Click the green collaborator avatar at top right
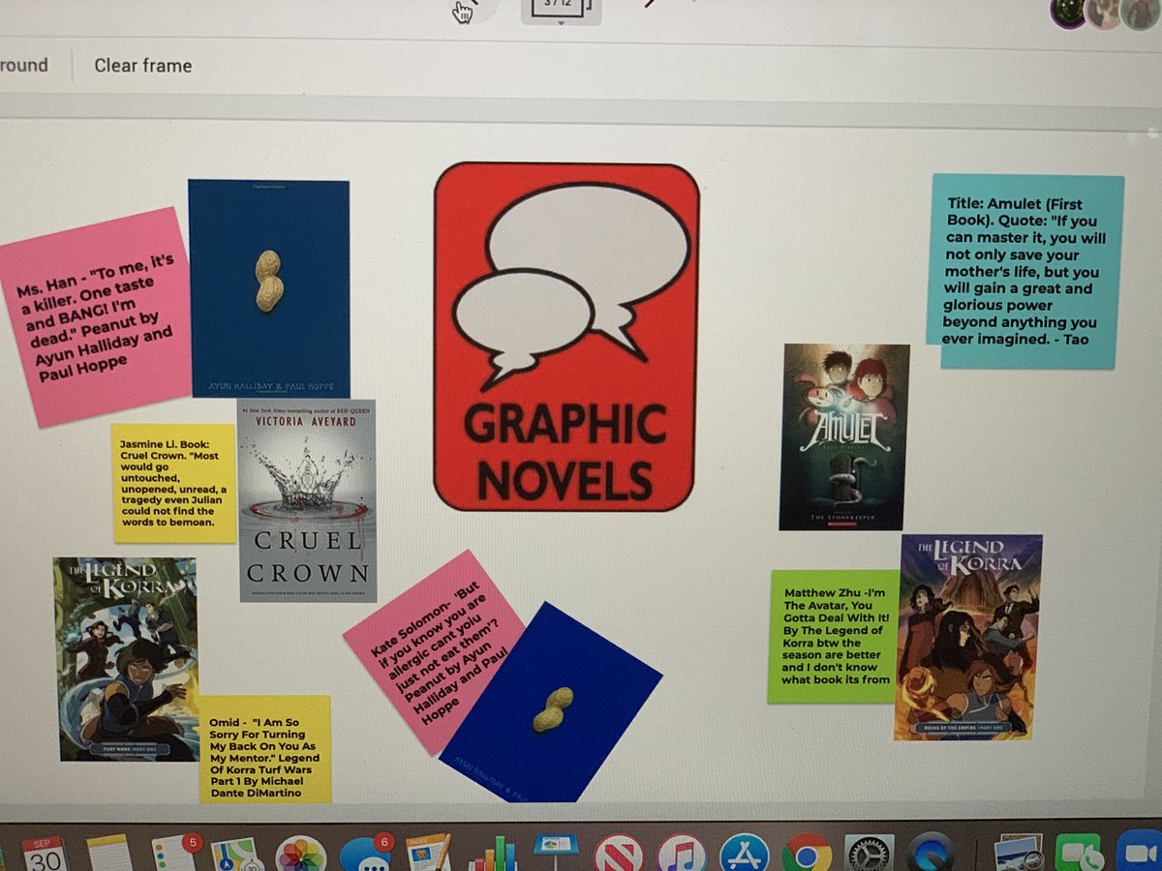 1068,14
